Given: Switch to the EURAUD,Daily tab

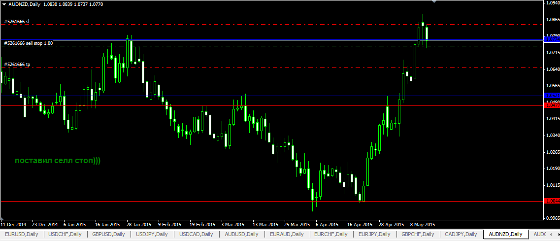Looking at the screenshot, I should pyautogui.click(x=287, y=234).
